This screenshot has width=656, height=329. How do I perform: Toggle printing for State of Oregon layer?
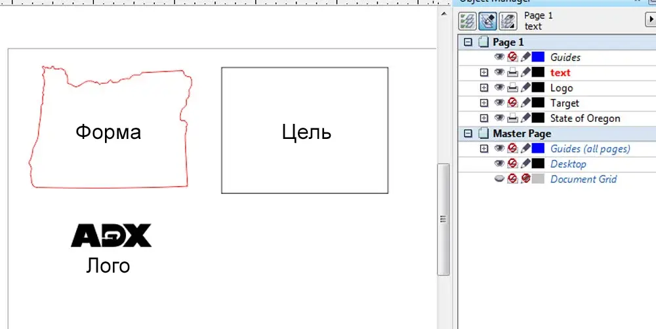coord(512,119)
